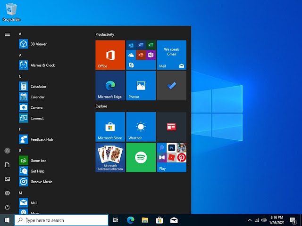
Task: Open the Weather tile
Action: tap(141, 127)
